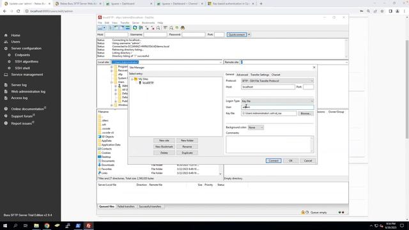Image resolution: width=409 pixels, height=230 pixels.
Task: Click the quickconnect Password field
Action: pos(193,34)
